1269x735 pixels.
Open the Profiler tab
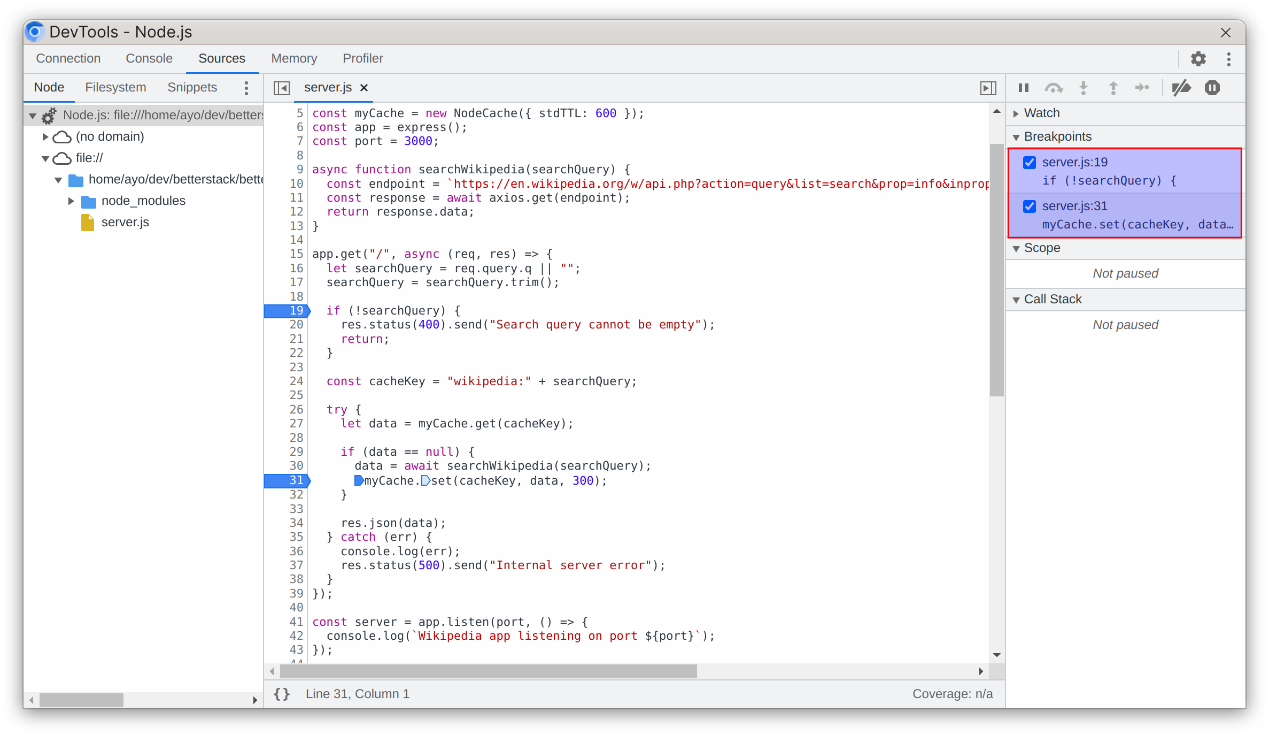point(362,58)
